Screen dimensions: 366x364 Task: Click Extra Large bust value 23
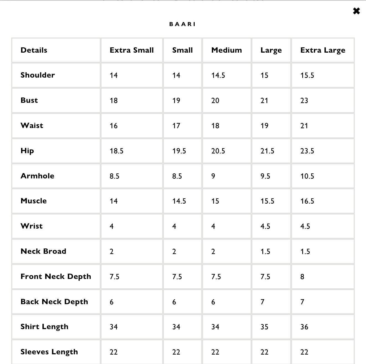[x=304, y=101]
